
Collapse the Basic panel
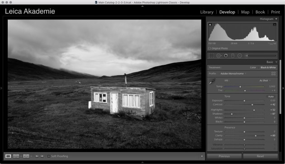click(276, 62)
